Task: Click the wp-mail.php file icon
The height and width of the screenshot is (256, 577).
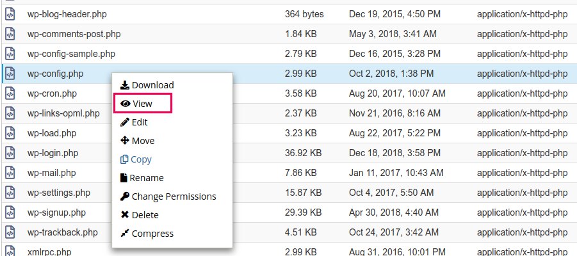Action: coord(10,173)
